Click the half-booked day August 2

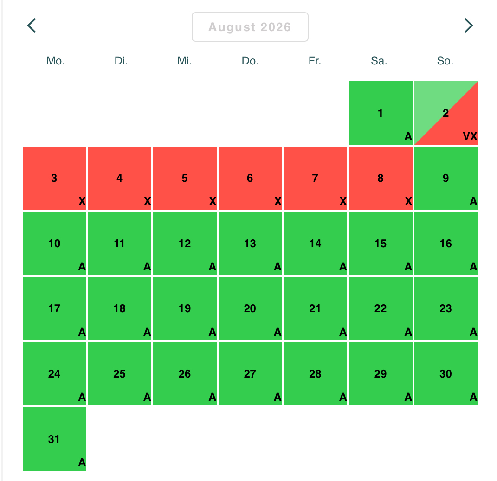click(x=445, y=113)
